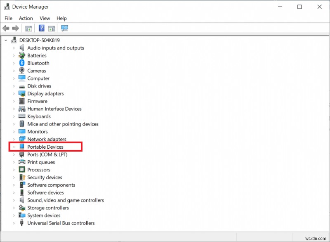Minimize the Device Manager window
The height and width of the screenshot is (242, 330).
coord(280,7)
